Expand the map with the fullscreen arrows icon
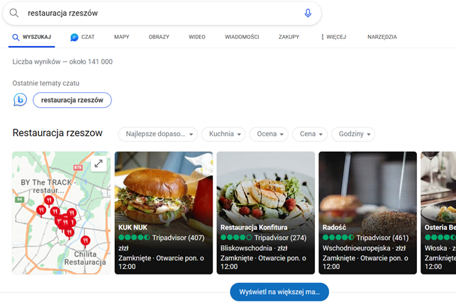Viewport: 456px width, 305px height. click(99, 164)
